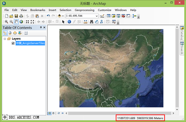Click the vertical scrollbar down arrow
Screen dimensions: 186x122
click(177, 110)
